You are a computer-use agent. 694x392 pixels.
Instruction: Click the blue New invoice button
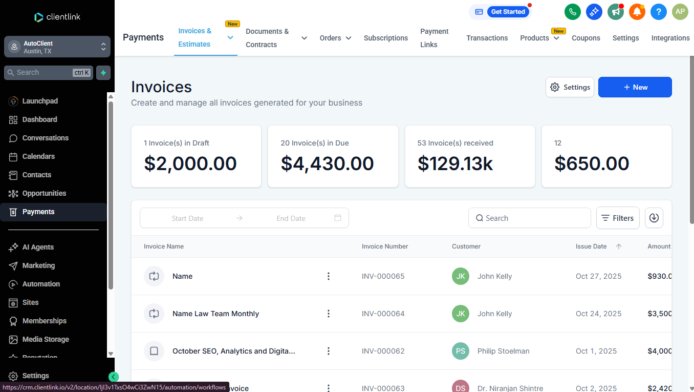pyautogui.click(x=635, y=87)
